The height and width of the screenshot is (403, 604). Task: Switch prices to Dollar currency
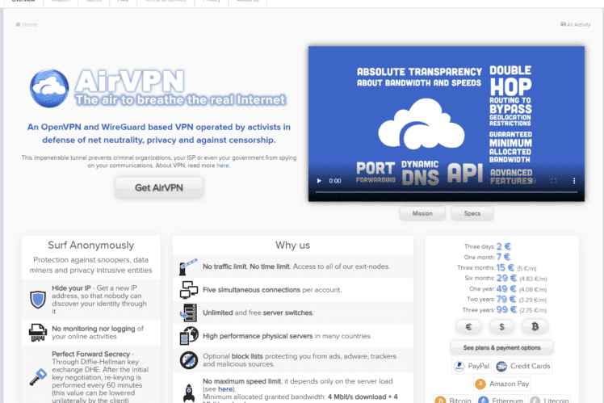501,327
